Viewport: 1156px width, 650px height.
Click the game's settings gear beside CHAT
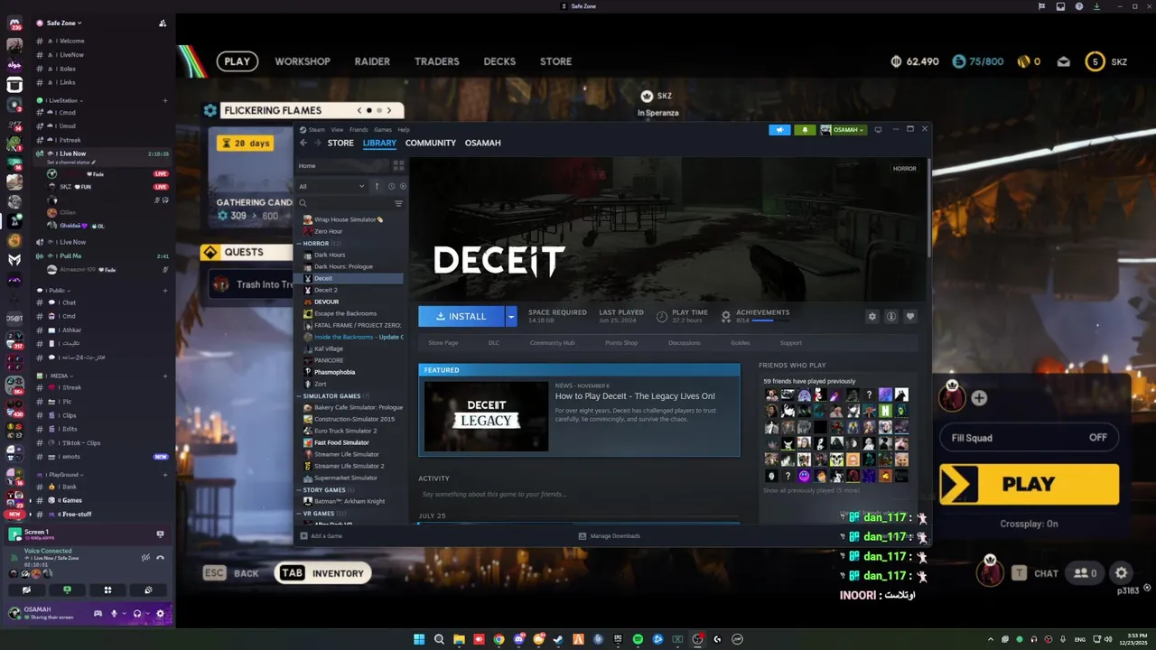click(x=1121, y=573)
